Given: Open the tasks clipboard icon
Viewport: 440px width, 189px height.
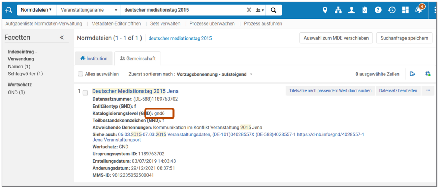Looking at the screenshot, I should (x=365, y=10).
